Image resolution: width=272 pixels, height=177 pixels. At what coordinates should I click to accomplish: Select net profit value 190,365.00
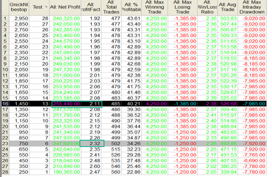point(66,172)
